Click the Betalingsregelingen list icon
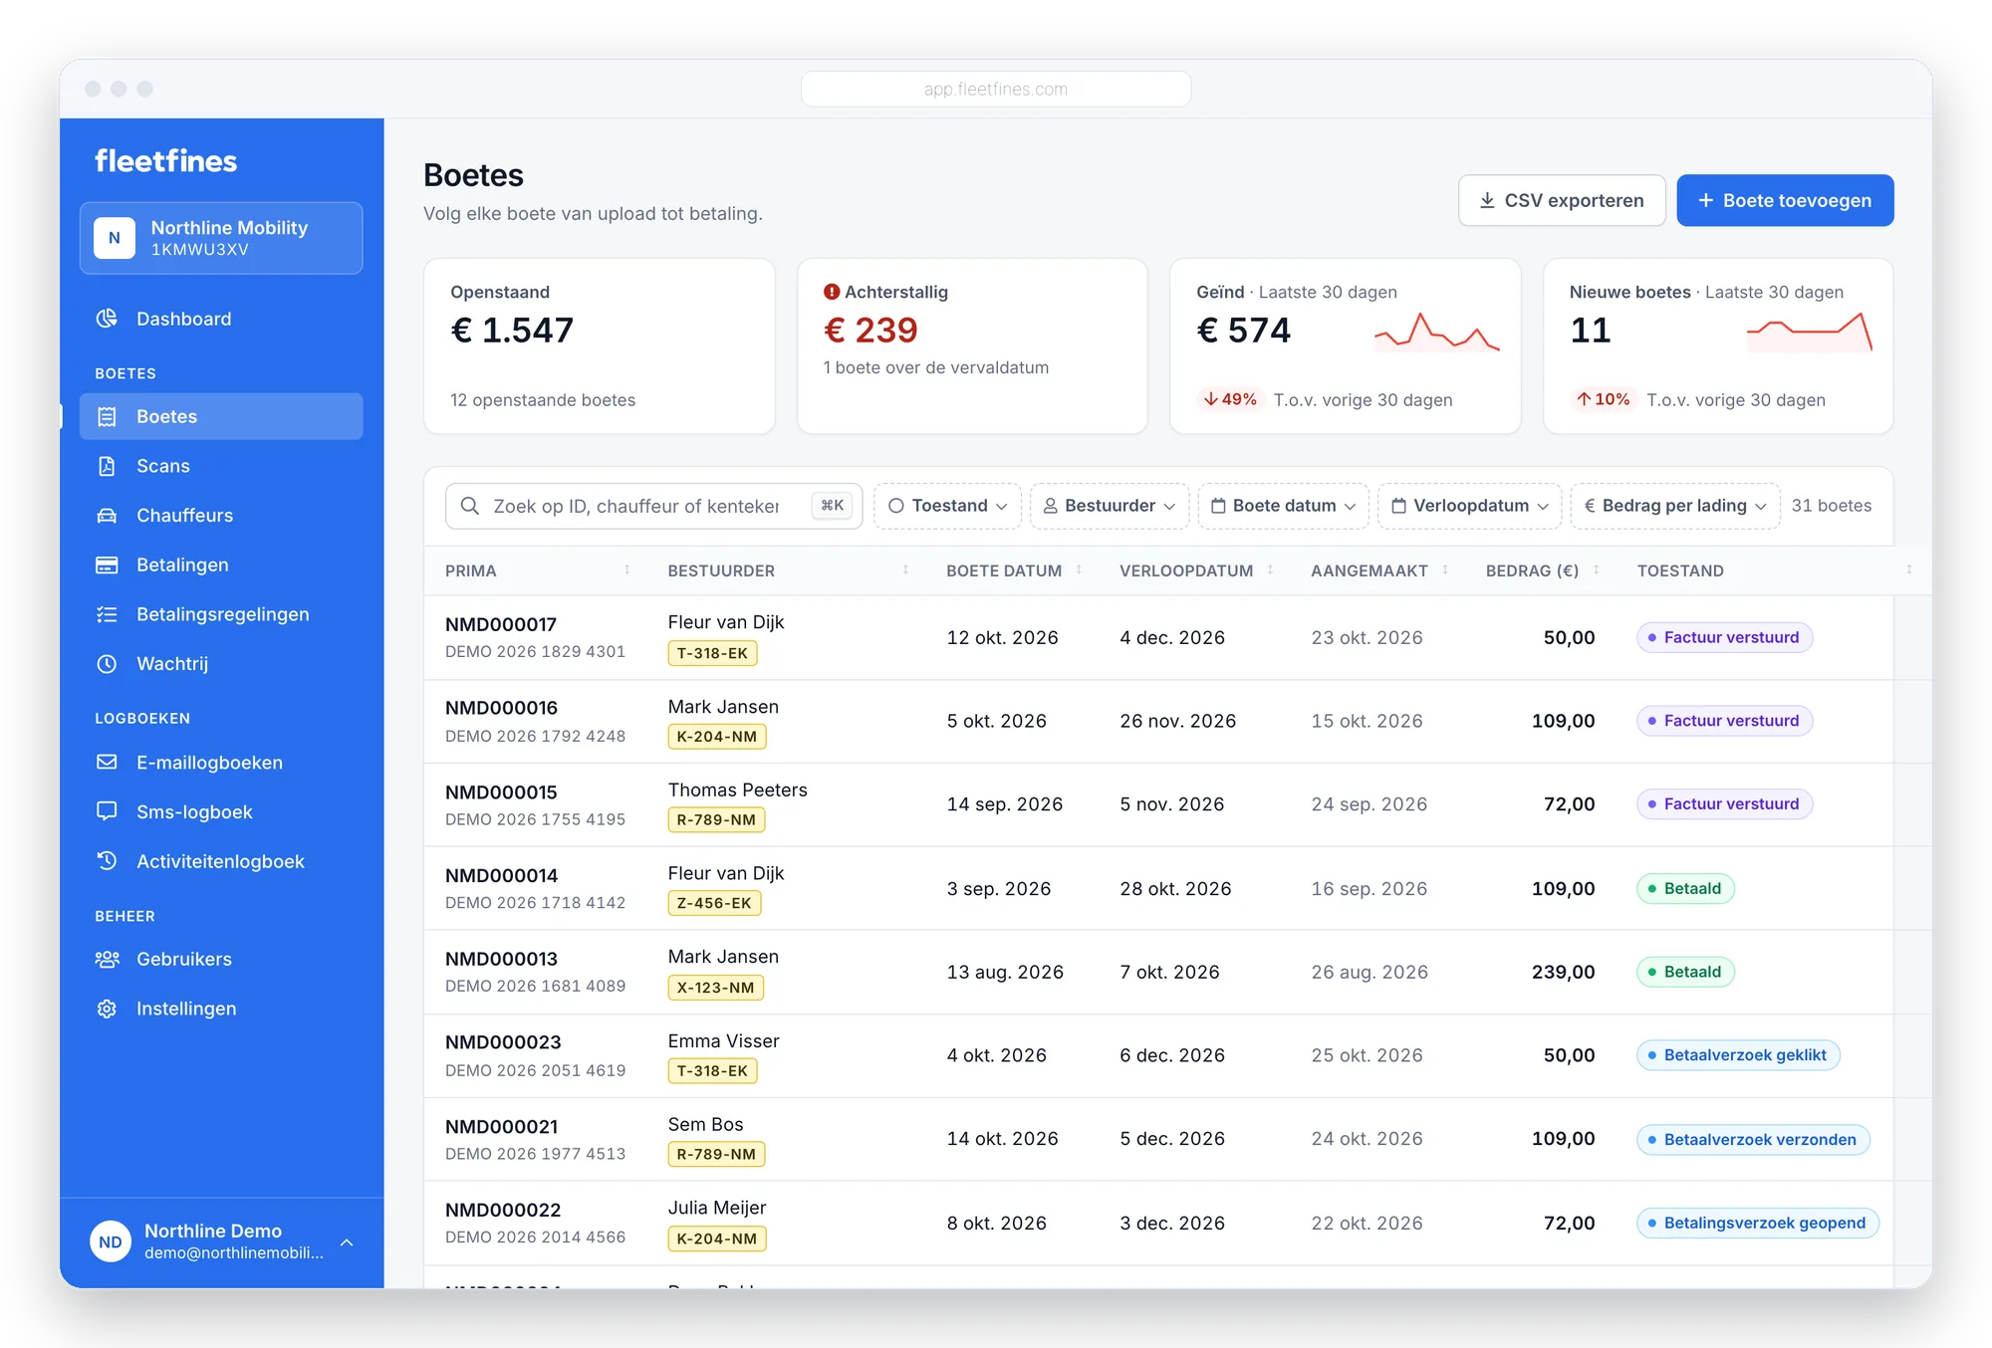The width and height of the screenshot is (1992, 1348). pyautogui.click(x=107, y=614)
